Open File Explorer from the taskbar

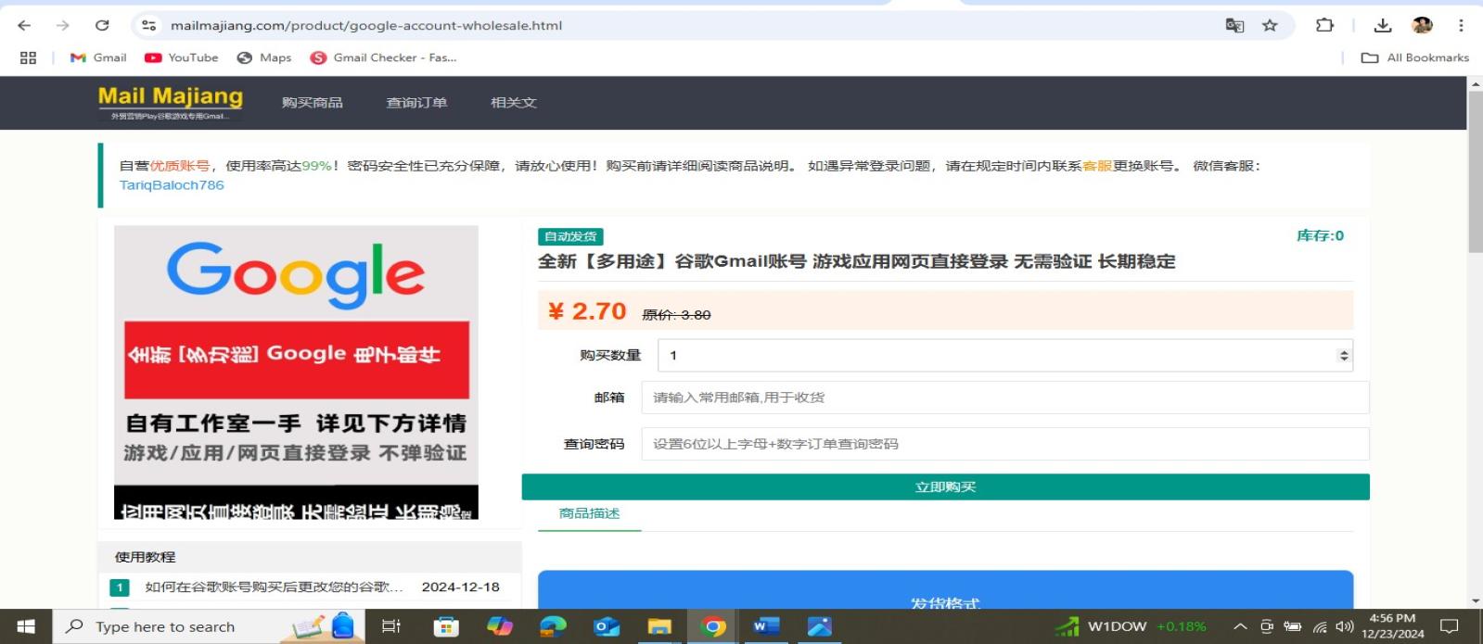(658, 626)
